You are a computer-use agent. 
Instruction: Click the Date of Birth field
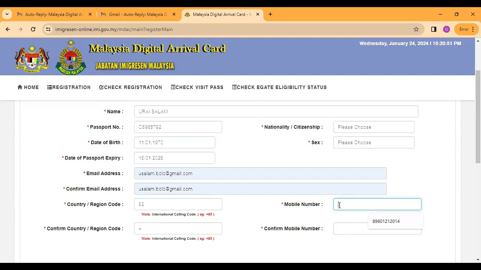pyautogui.click(x=174, y=142)
